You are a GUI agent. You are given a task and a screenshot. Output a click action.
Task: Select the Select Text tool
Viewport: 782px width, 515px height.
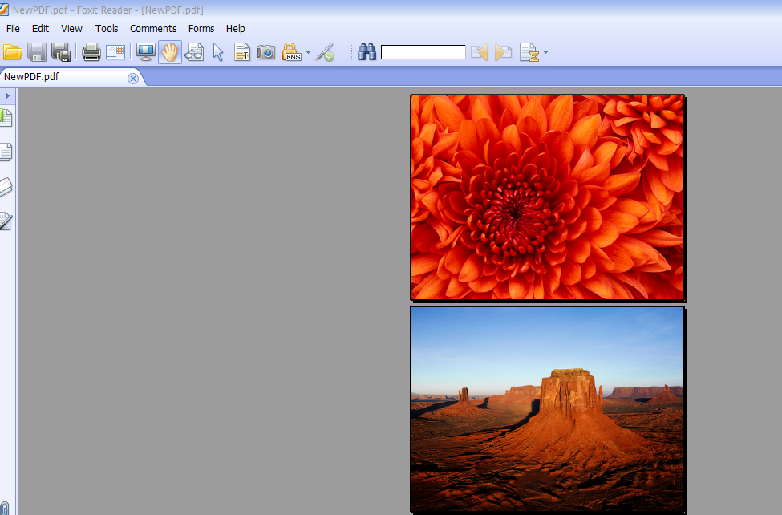pyautogui.click(x=242, y=52)
